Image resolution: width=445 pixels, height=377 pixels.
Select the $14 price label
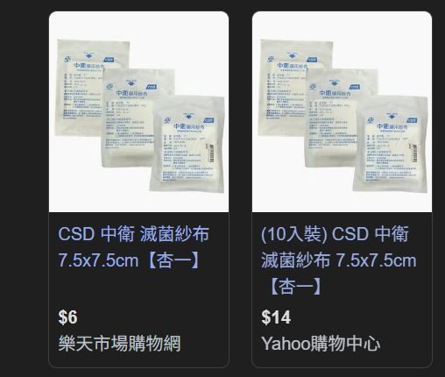click(x=276, y=317)
